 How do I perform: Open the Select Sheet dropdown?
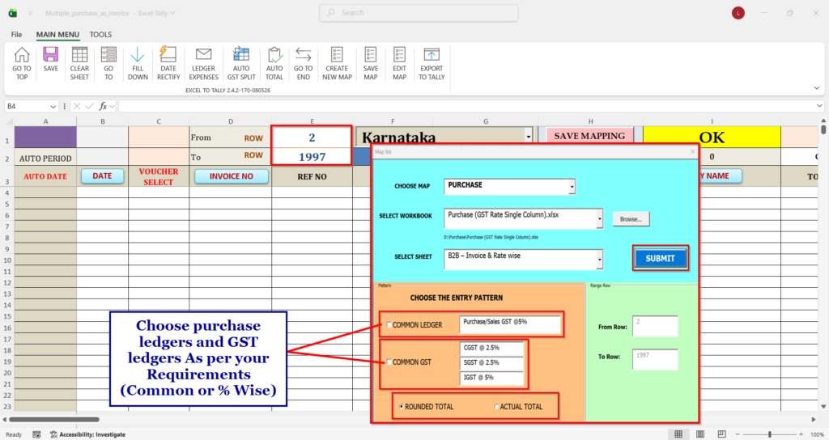coord(599,260)
